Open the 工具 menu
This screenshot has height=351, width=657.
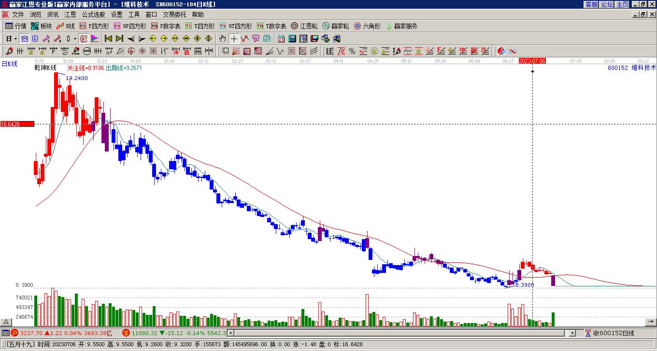[x=134, y=14]
